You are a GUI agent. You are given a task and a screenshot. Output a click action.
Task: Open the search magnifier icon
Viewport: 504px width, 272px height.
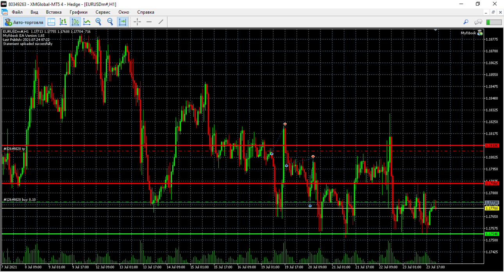point(466,22)
